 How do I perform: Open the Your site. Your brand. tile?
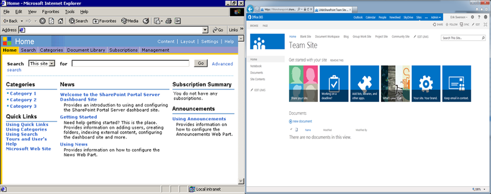[x=426, y=83]
